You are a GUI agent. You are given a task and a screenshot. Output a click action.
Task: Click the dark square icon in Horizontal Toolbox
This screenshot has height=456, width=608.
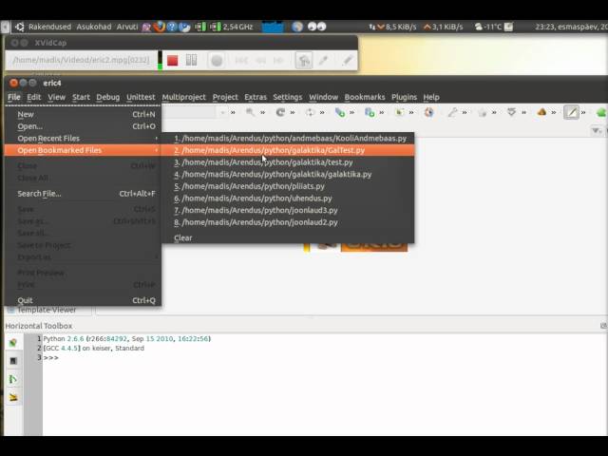[x=13, y=361]
